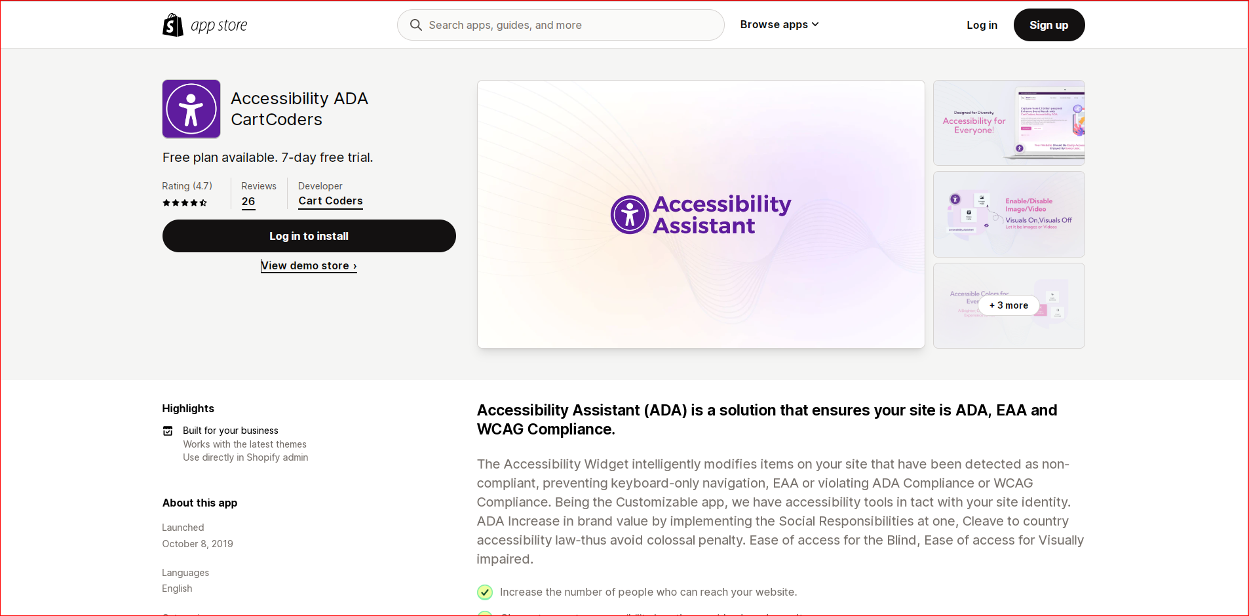Collapse the Browse apps chevron
The image size is (1249, 616).
pyautogui.click(x=815, y=24)
